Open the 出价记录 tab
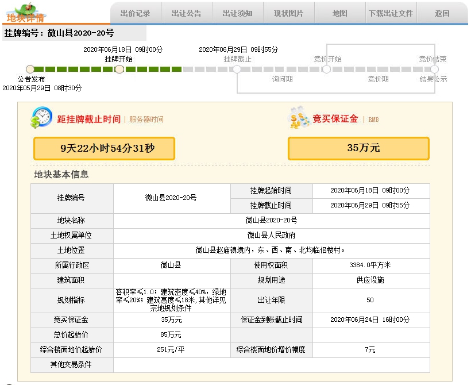Screen dimensions: 471x385 click(x=136, y=13)
